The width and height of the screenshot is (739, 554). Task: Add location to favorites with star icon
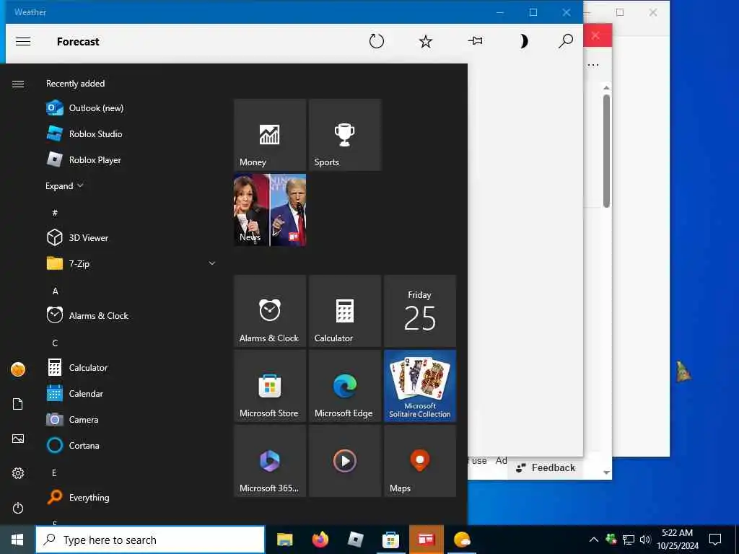pyautogui.click(x=426, y=41)
